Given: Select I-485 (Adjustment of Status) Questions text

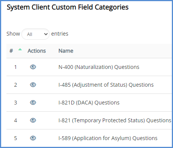Looking at the screenshot, I should pyautogui.click(x=106, y=85).
